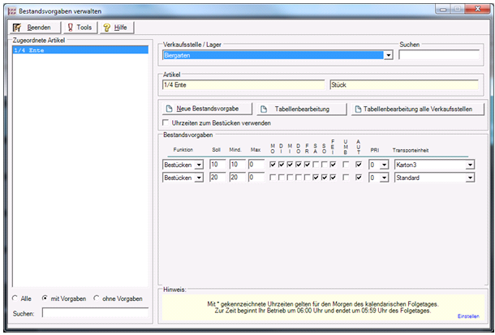Click the Tools icon in the toolbar

pyautogui.click(x=71, y=28)
